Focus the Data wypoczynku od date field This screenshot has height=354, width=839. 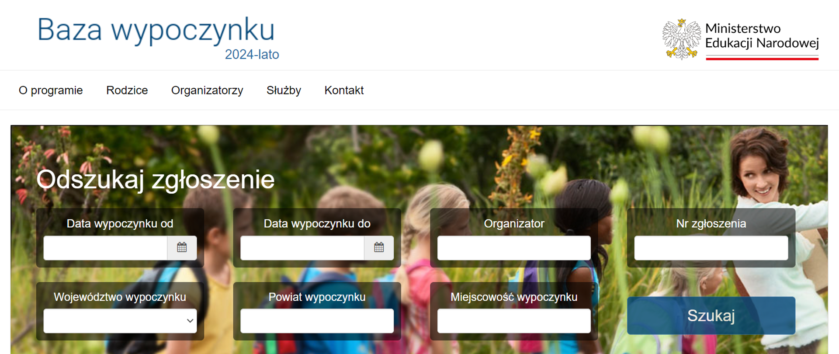pyautogui.click(x=105, y=248)
